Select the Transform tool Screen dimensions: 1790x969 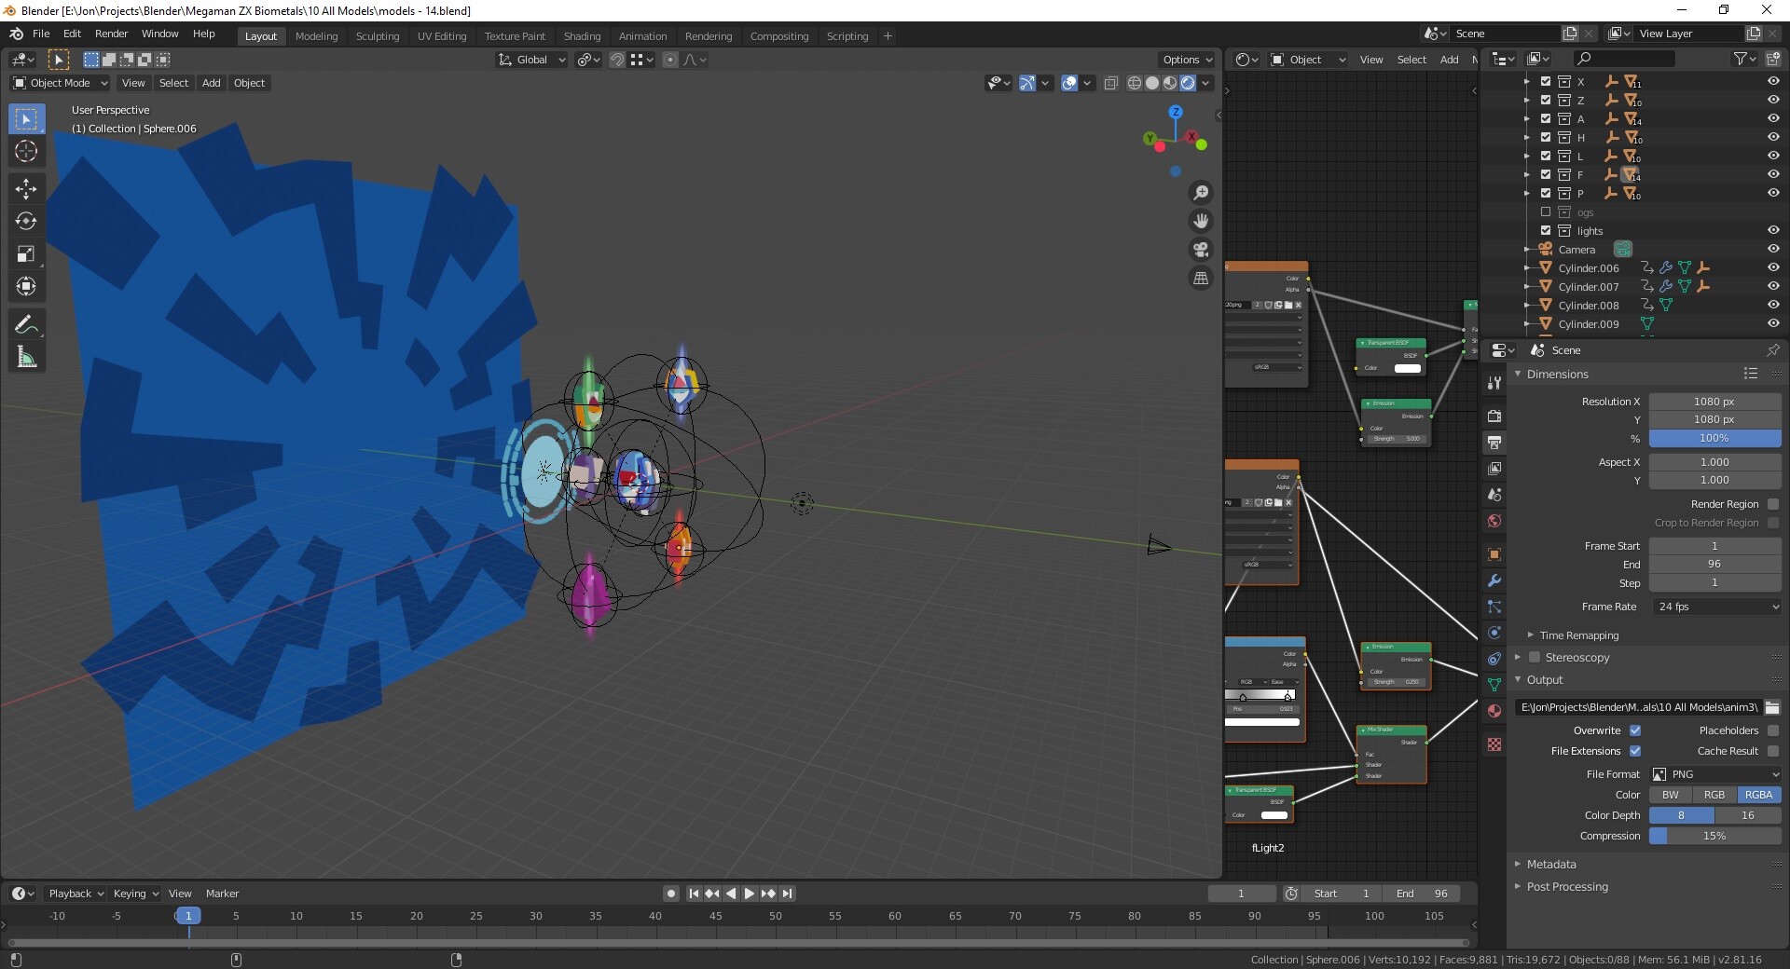(x=26, y=287)
